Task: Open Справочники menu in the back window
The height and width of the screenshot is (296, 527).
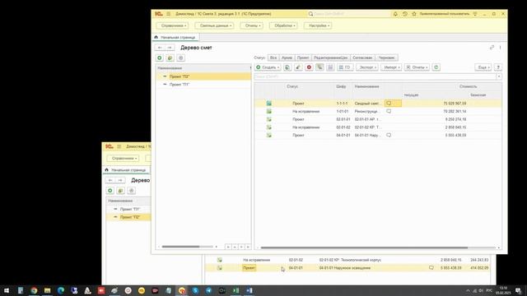Action: [123, 159]
